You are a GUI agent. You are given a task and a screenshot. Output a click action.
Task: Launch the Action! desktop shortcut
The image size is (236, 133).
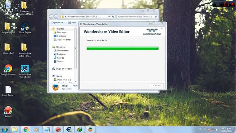click(8, 112)
